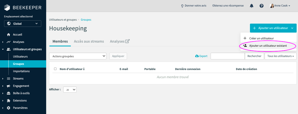Click the Anne Cook avatar picture
This screenshot has height=114, width=298.
tap(272, 6)
